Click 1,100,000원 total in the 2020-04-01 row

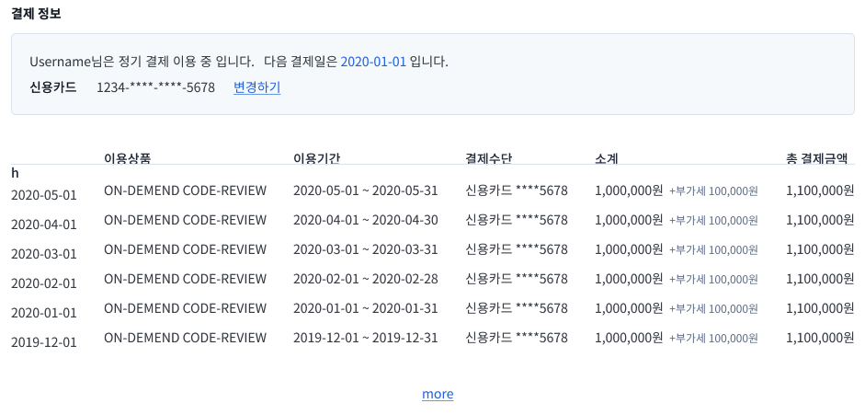(820, 220)
